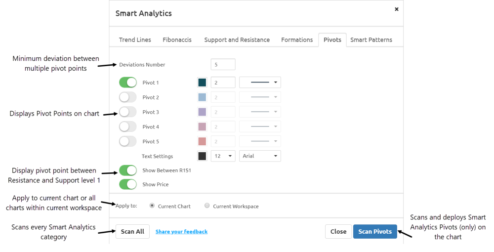
Task: Disable the Show Between R1S1 switch
Action: pos(127,170)
